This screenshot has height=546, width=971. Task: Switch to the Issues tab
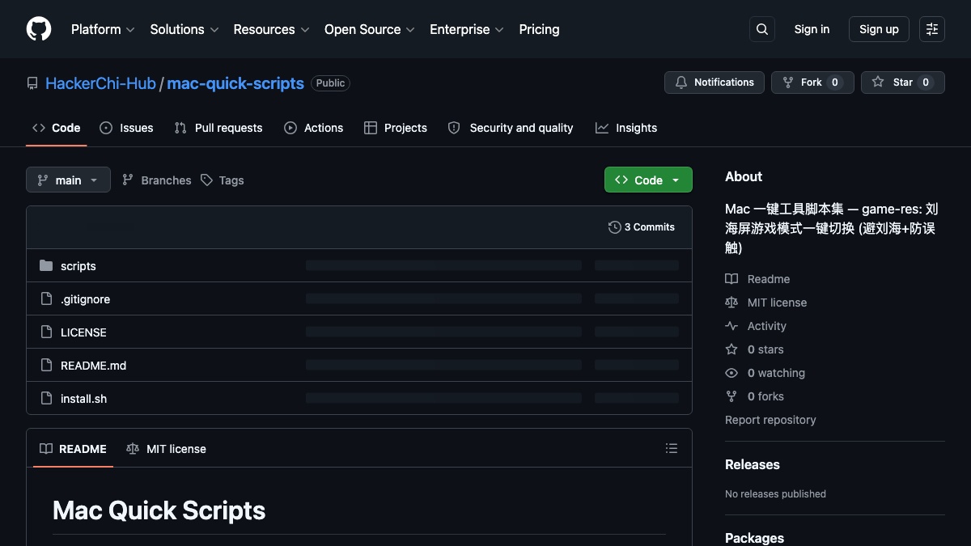[x=126, y=128]
